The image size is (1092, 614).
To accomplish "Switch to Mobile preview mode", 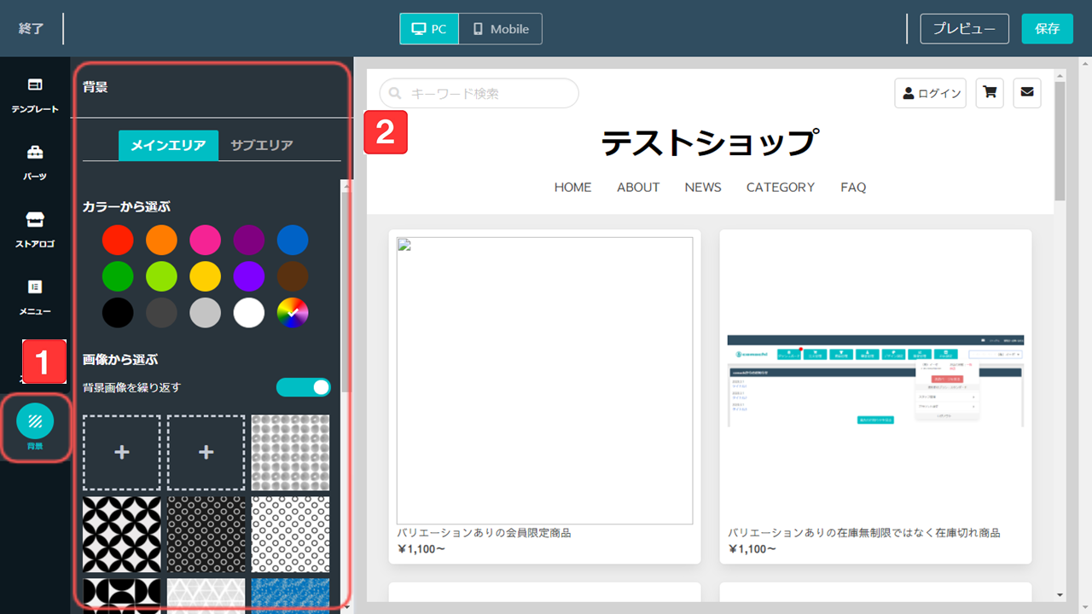I will click(501, 29).
